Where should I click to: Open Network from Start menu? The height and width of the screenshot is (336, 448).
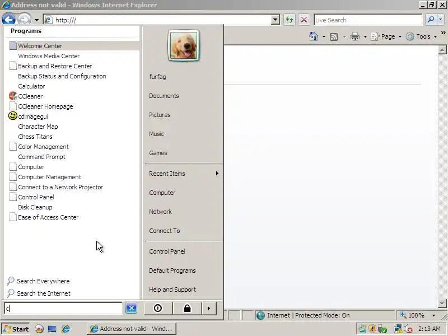point(160,212)
